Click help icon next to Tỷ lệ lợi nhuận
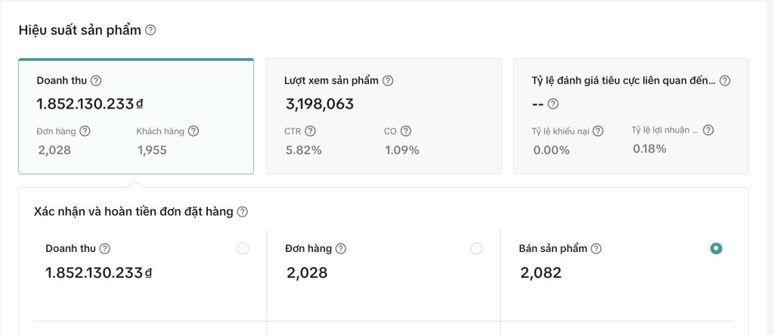774x335 pixels. coord(708,130)
